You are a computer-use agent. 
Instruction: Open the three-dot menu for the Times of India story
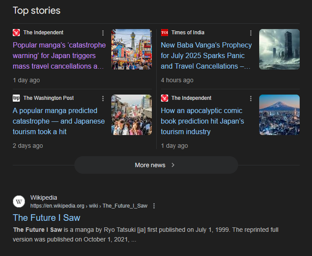251,33
